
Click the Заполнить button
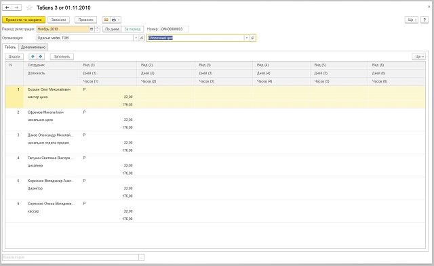click(x=62, y=57)
